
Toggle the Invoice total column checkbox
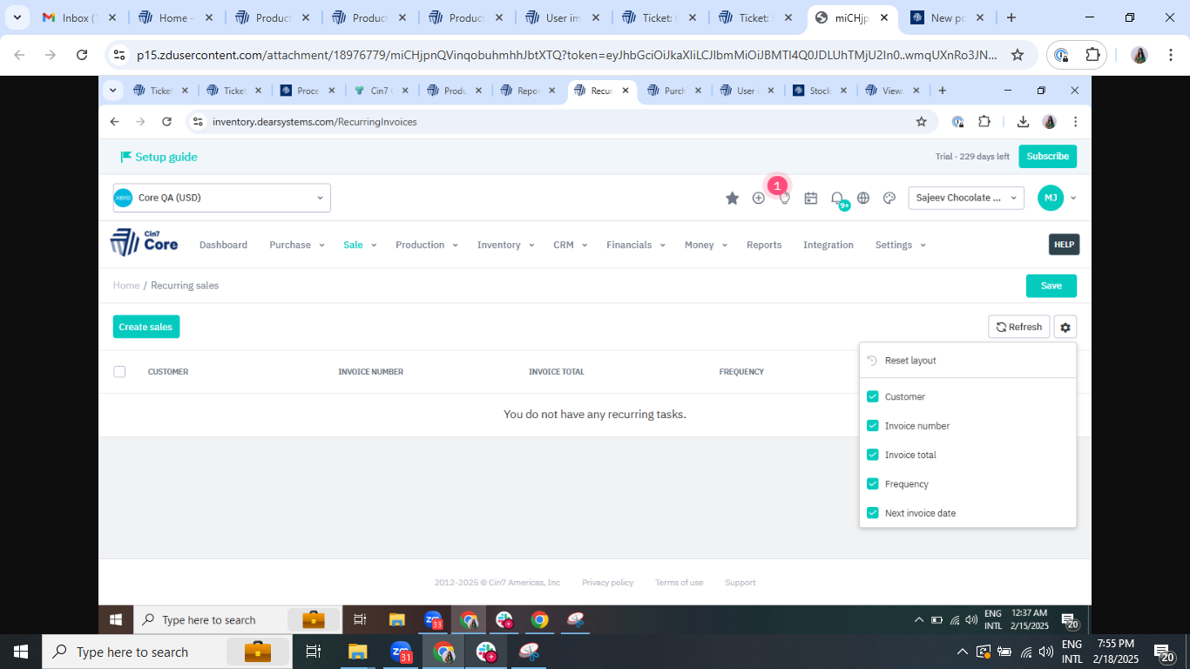pos(873,455)
